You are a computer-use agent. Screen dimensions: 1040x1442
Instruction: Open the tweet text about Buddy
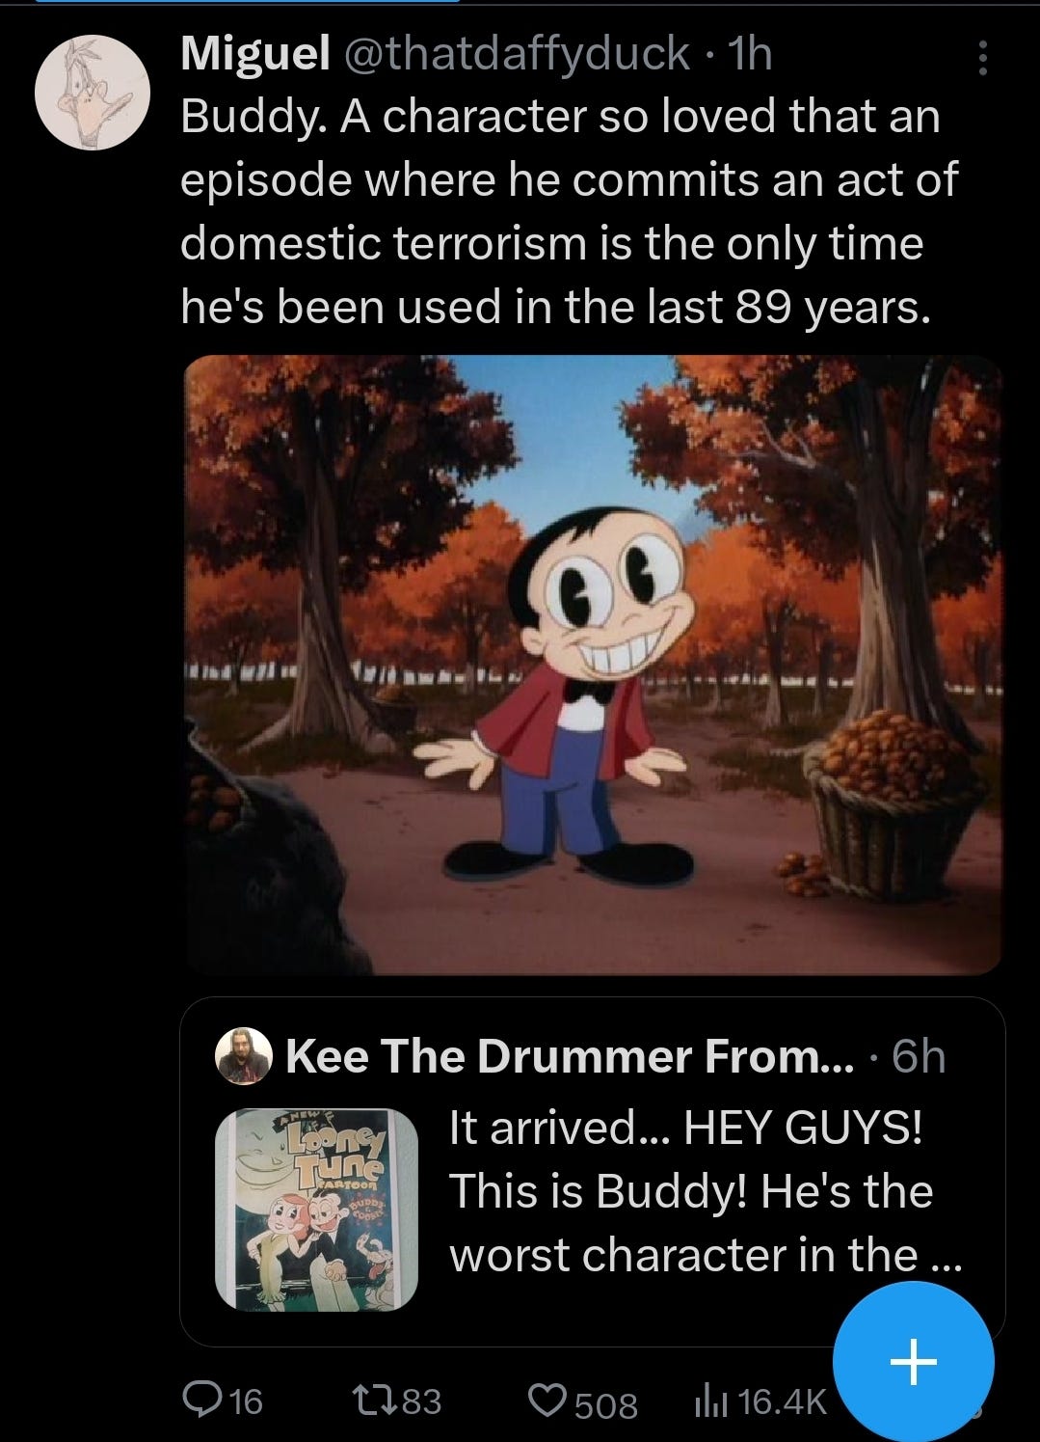569,212
